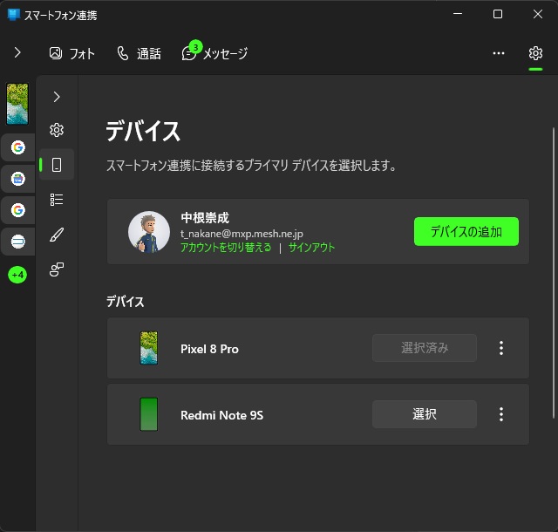This screenshot has width=558, height=532.
Task: Open the feedback icon in settings sidebar
Action: (57, 269)
